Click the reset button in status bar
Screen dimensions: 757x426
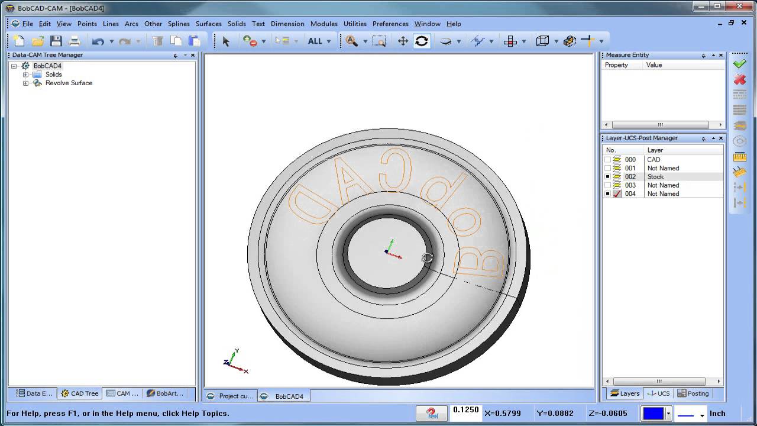coord(431,413)
